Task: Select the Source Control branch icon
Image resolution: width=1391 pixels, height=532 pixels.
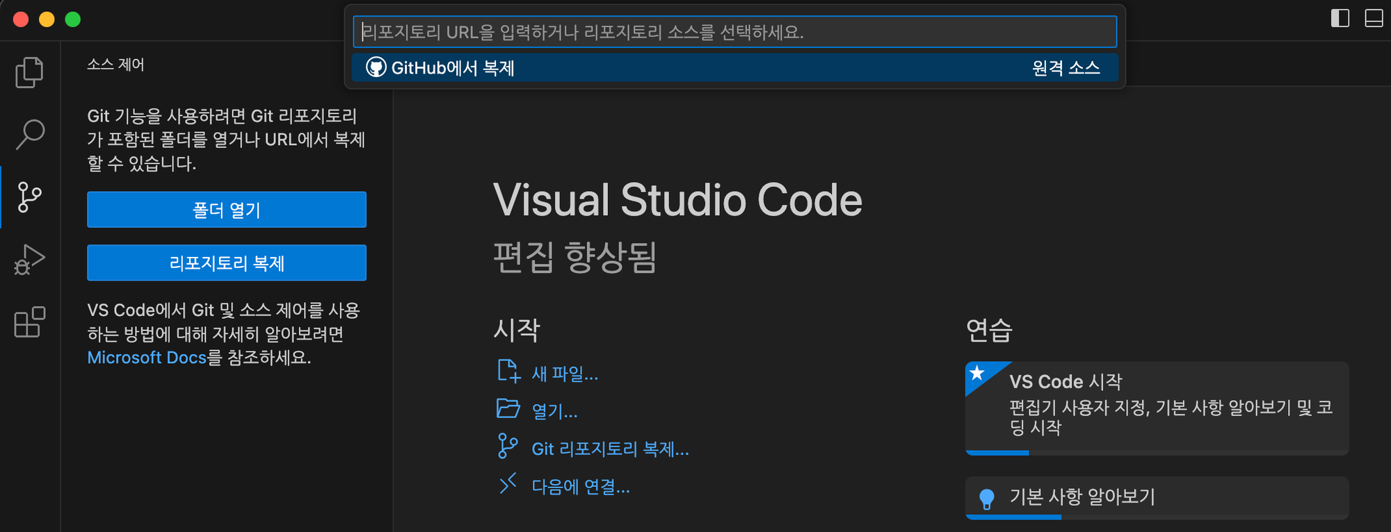Action: click(x=29, y=197)
